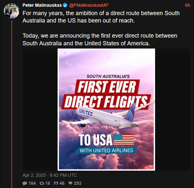Click the blue verified badge icon

point(65,5)
